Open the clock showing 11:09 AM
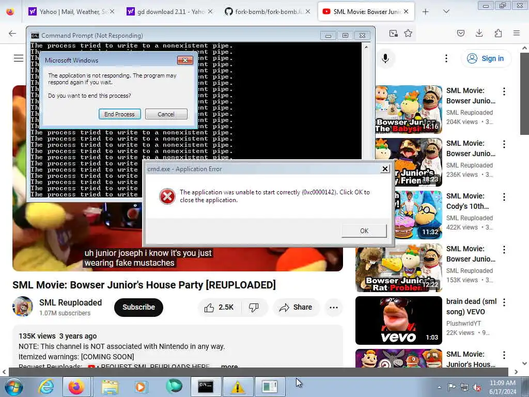 pyautogui.click(x=503, y=387)
